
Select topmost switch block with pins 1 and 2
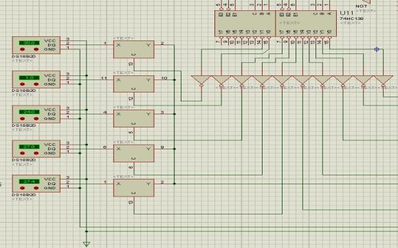tap(133, 49)
